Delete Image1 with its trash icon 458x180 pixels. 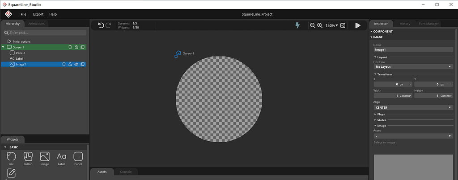pyautogui.click(x=64, y=64)
